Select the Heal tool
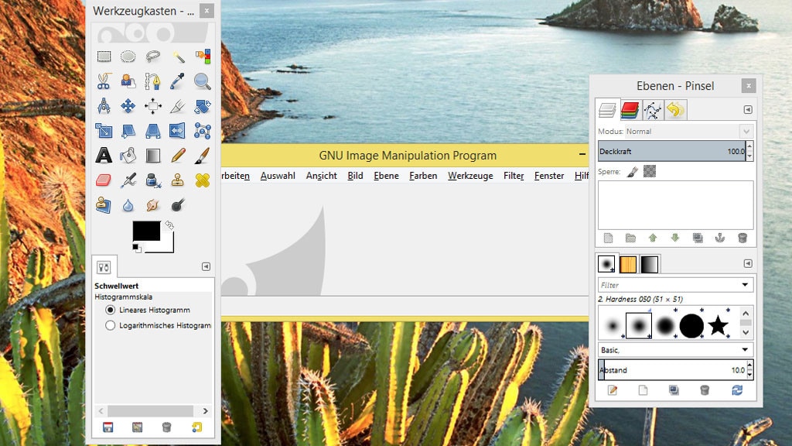 click(202, 180)
